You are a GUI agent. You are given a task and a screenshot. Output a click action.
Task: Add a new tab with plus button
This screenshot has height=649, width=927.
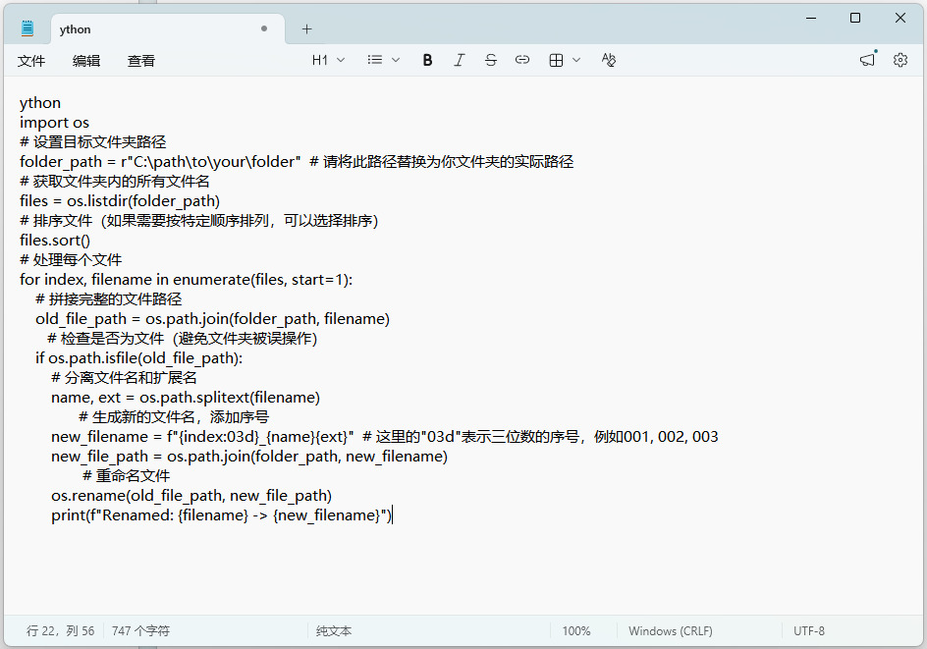306,28
